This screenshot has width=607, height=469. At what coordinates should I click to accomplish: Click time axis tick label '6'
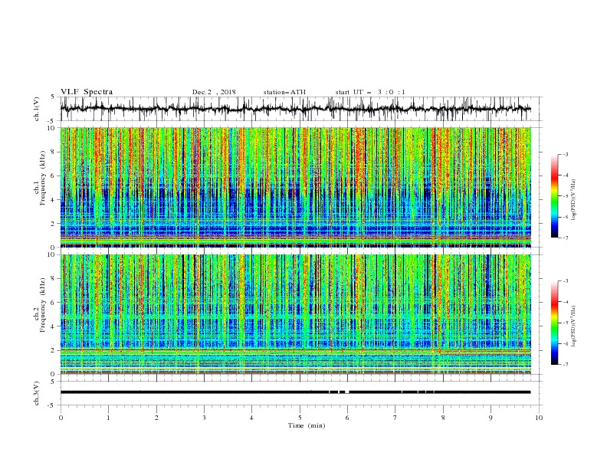[x=347, y=418]
